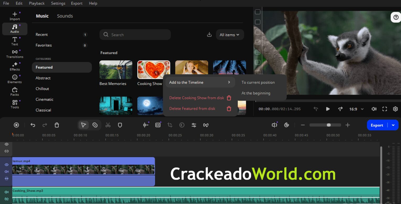This screenshot has width=401, height=204.
Task: Open preview settings gear icon
Action: pos(395,109)
